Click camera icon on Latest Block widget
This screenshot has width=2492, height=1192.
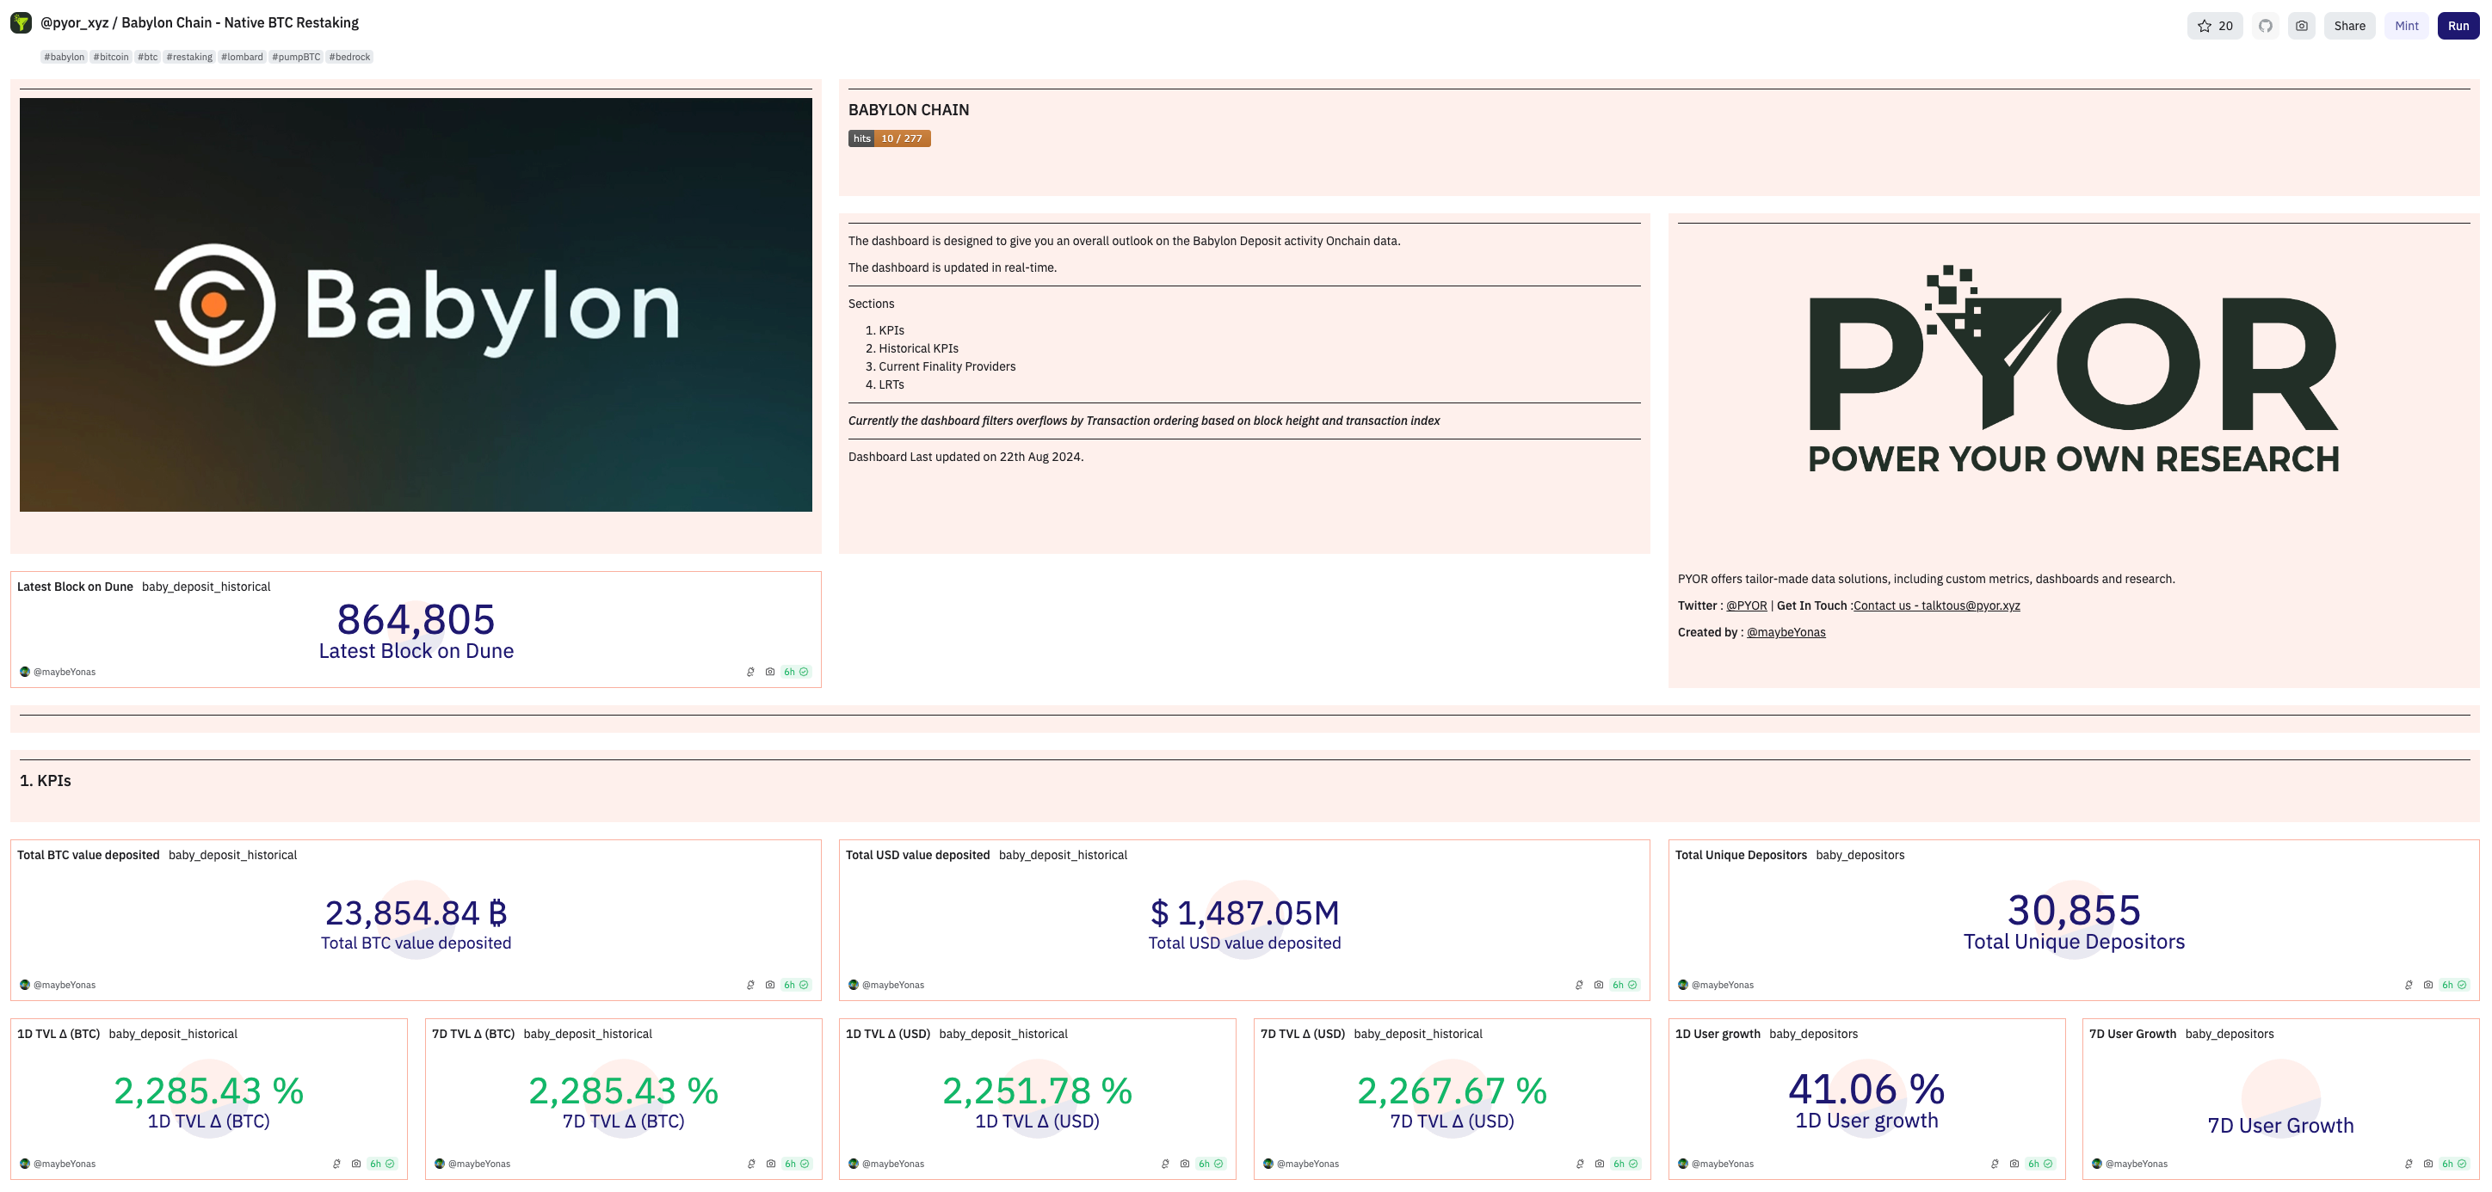[x=770, y=672]
